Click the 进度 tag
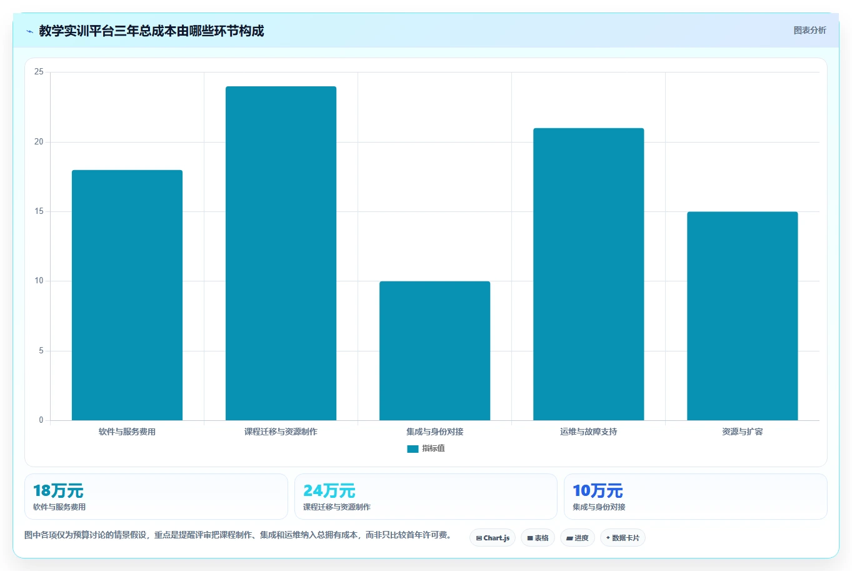This screenshot has height=571, width=852. pyautogui.click(x=578, y=538)
